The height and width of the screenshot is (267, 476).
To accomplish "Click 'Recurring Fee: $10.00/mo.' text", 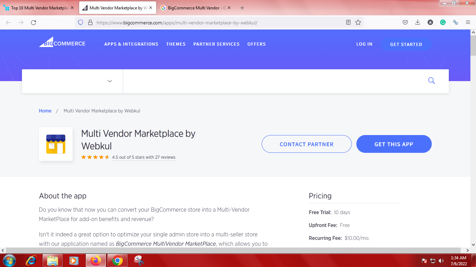I will coord(339,238).
